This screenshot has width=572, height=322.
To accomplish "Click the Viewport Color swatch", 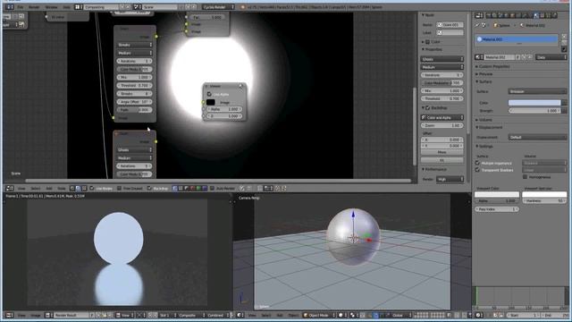I will (x=497, y=195).
